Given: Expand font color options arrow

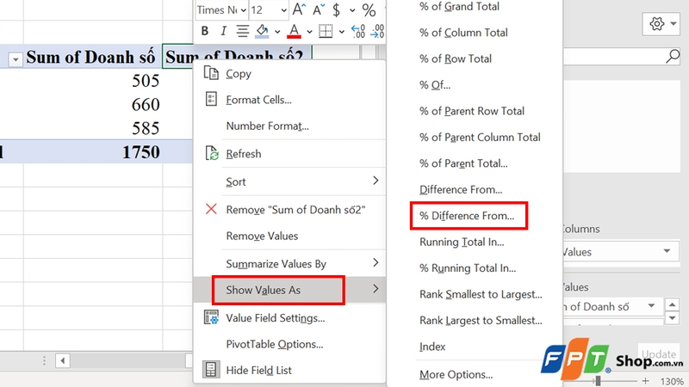Looking at the screenshot, I should (309, 32).
